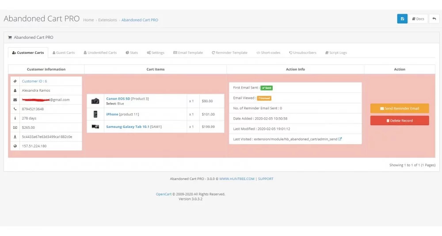Click the blue save icon button
The height and width of the screenshot is (236, 442).
point(402,19)
